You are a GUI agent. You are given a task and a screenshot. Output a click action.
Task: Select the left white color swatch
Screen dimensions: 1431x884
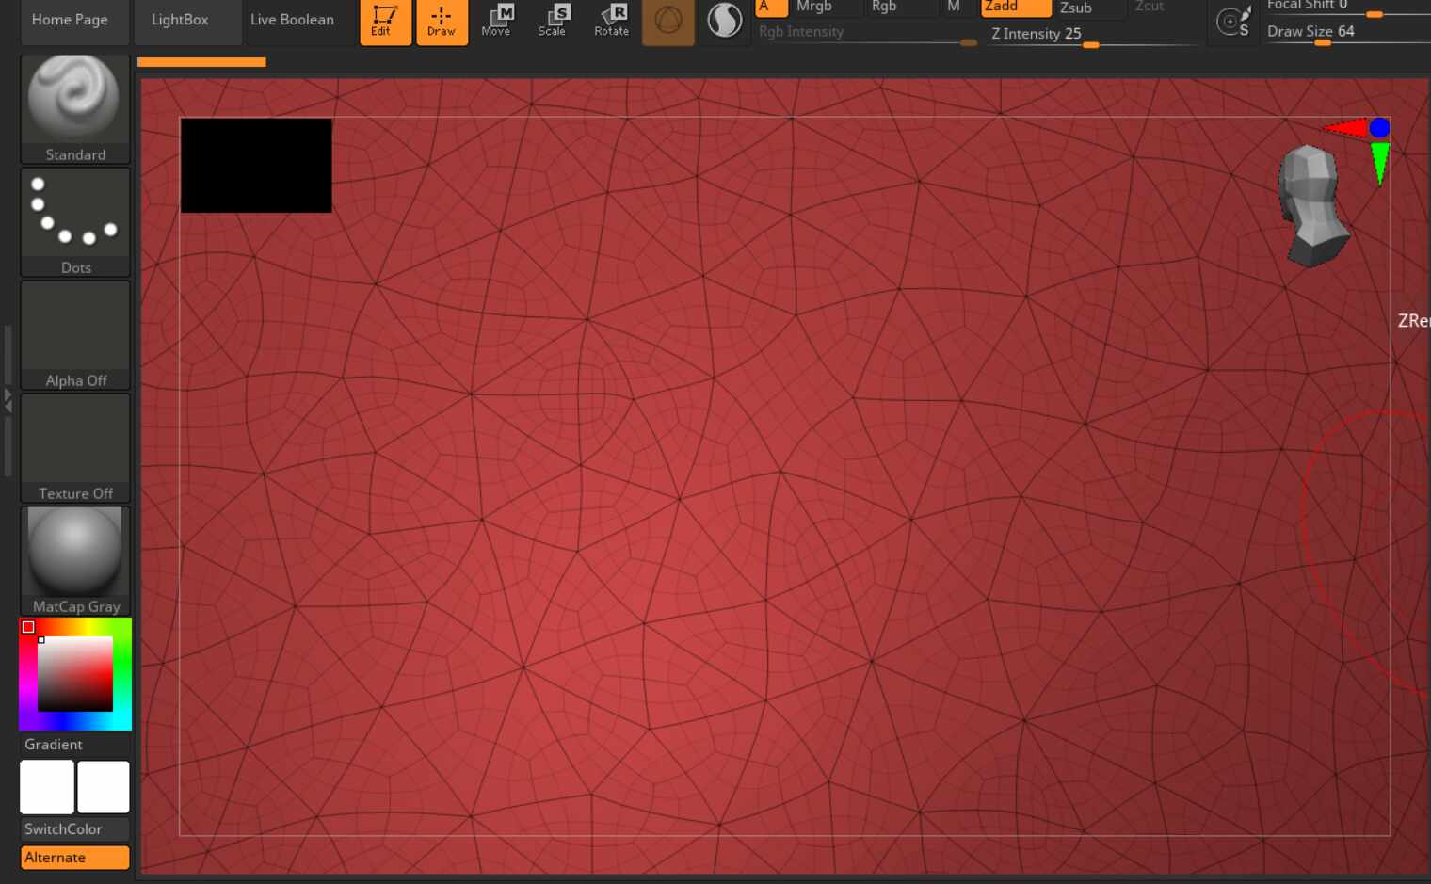47,787
